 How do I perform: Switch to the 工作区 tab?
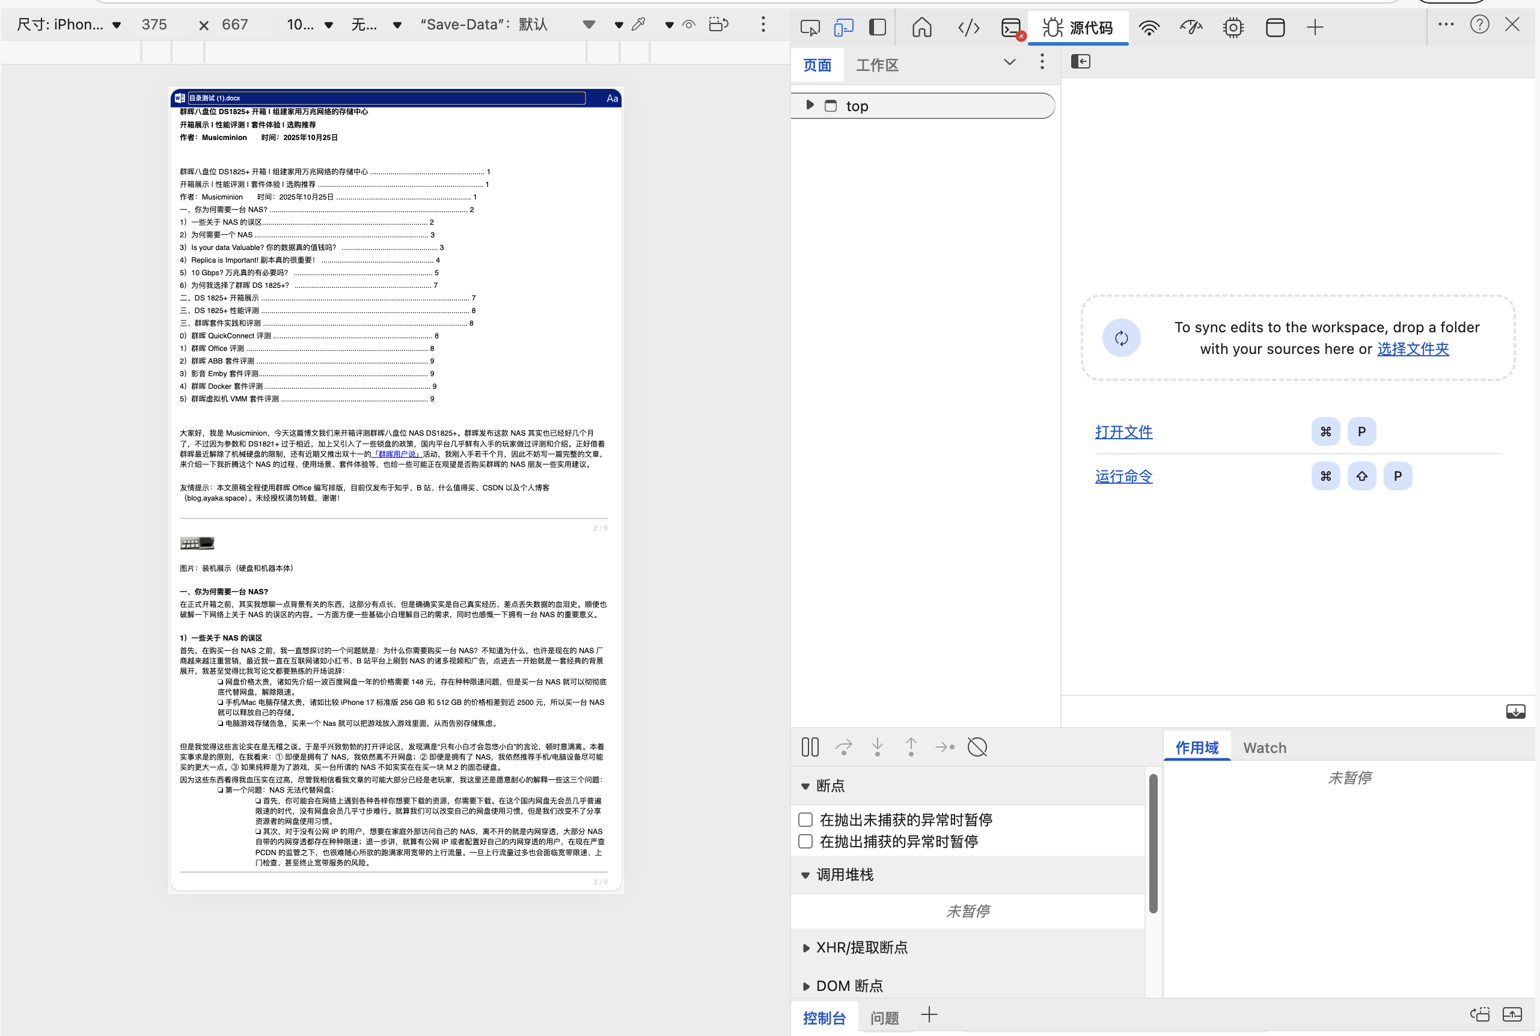pos(877,65)
